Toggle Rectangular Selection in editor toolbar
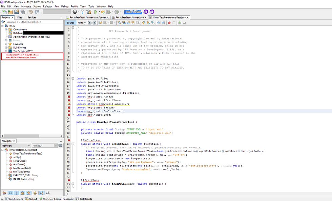Image resolution: width=332 pixels, height=201 pixels. [138, 23]
